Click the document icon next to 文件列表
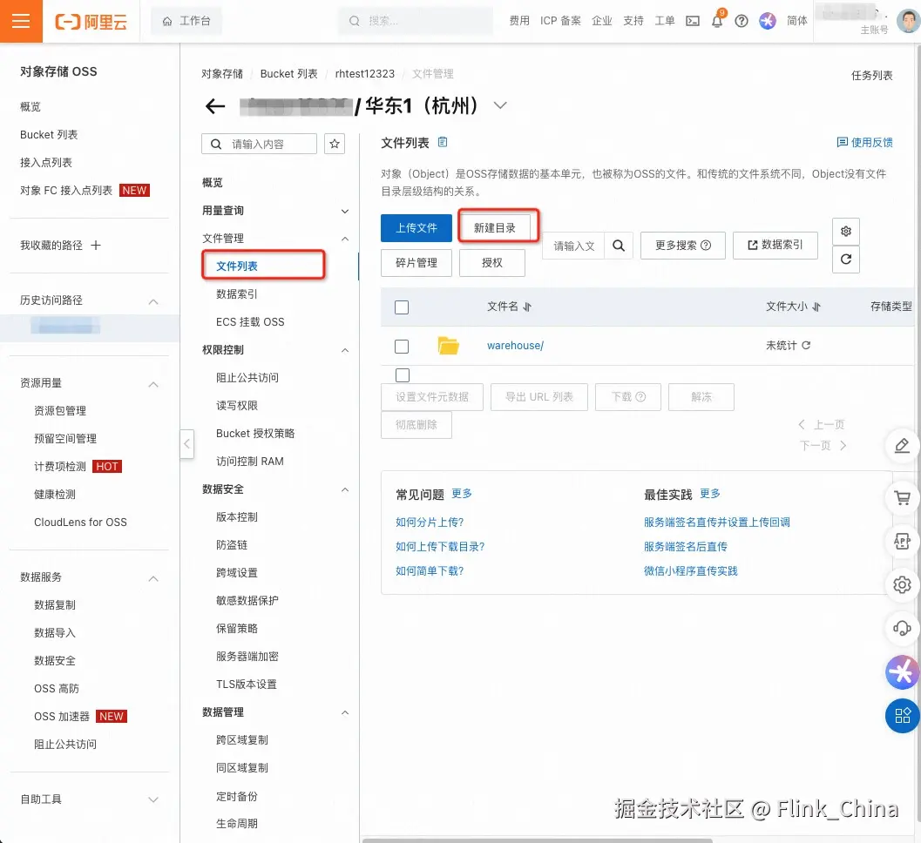921x843 pixels. pos(443,142)
